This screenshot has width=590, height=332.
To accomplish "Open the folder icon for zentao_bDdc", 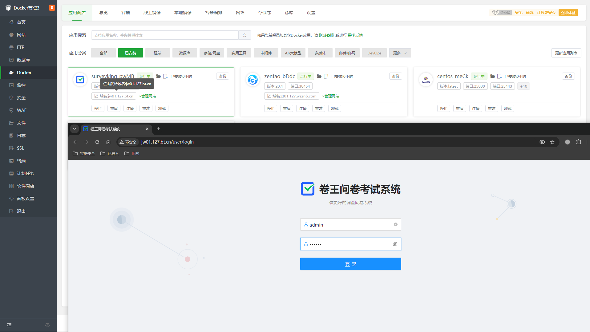I will click(319, 76).
